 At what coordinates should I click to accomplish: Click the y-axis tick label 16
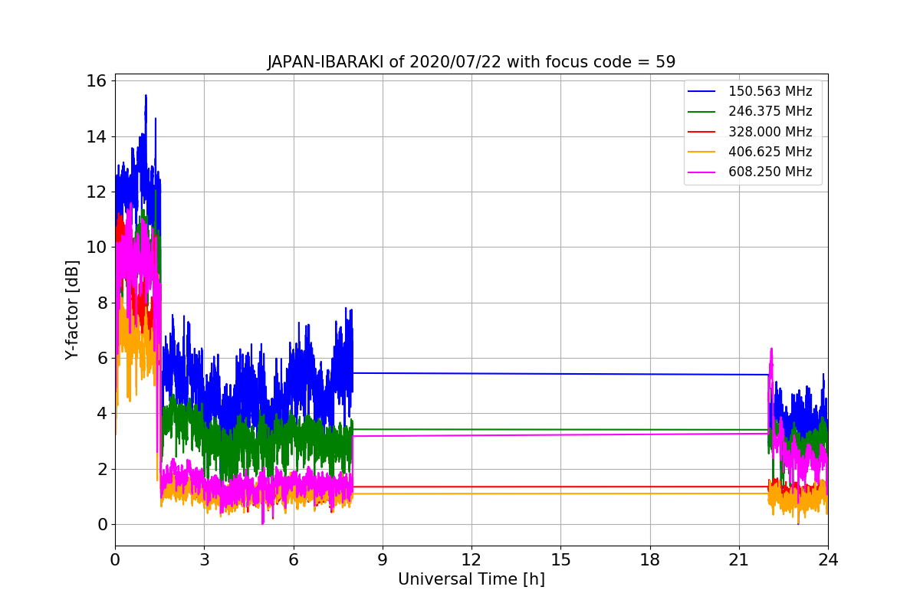point(97,81)
